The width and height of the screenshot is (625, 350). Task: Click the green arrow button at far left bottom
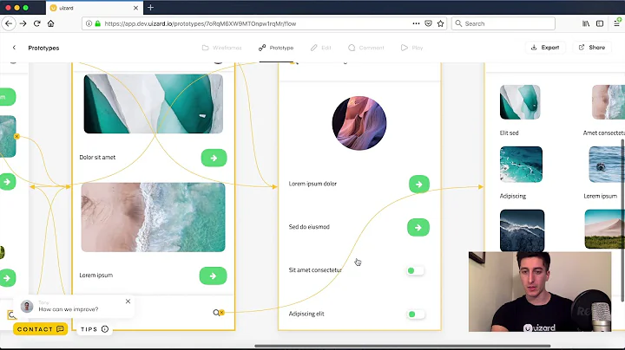click(7, 278)
